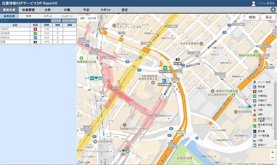The image size is (277, 165).
Task: Click time value 11:48
Action: (47, 29)
